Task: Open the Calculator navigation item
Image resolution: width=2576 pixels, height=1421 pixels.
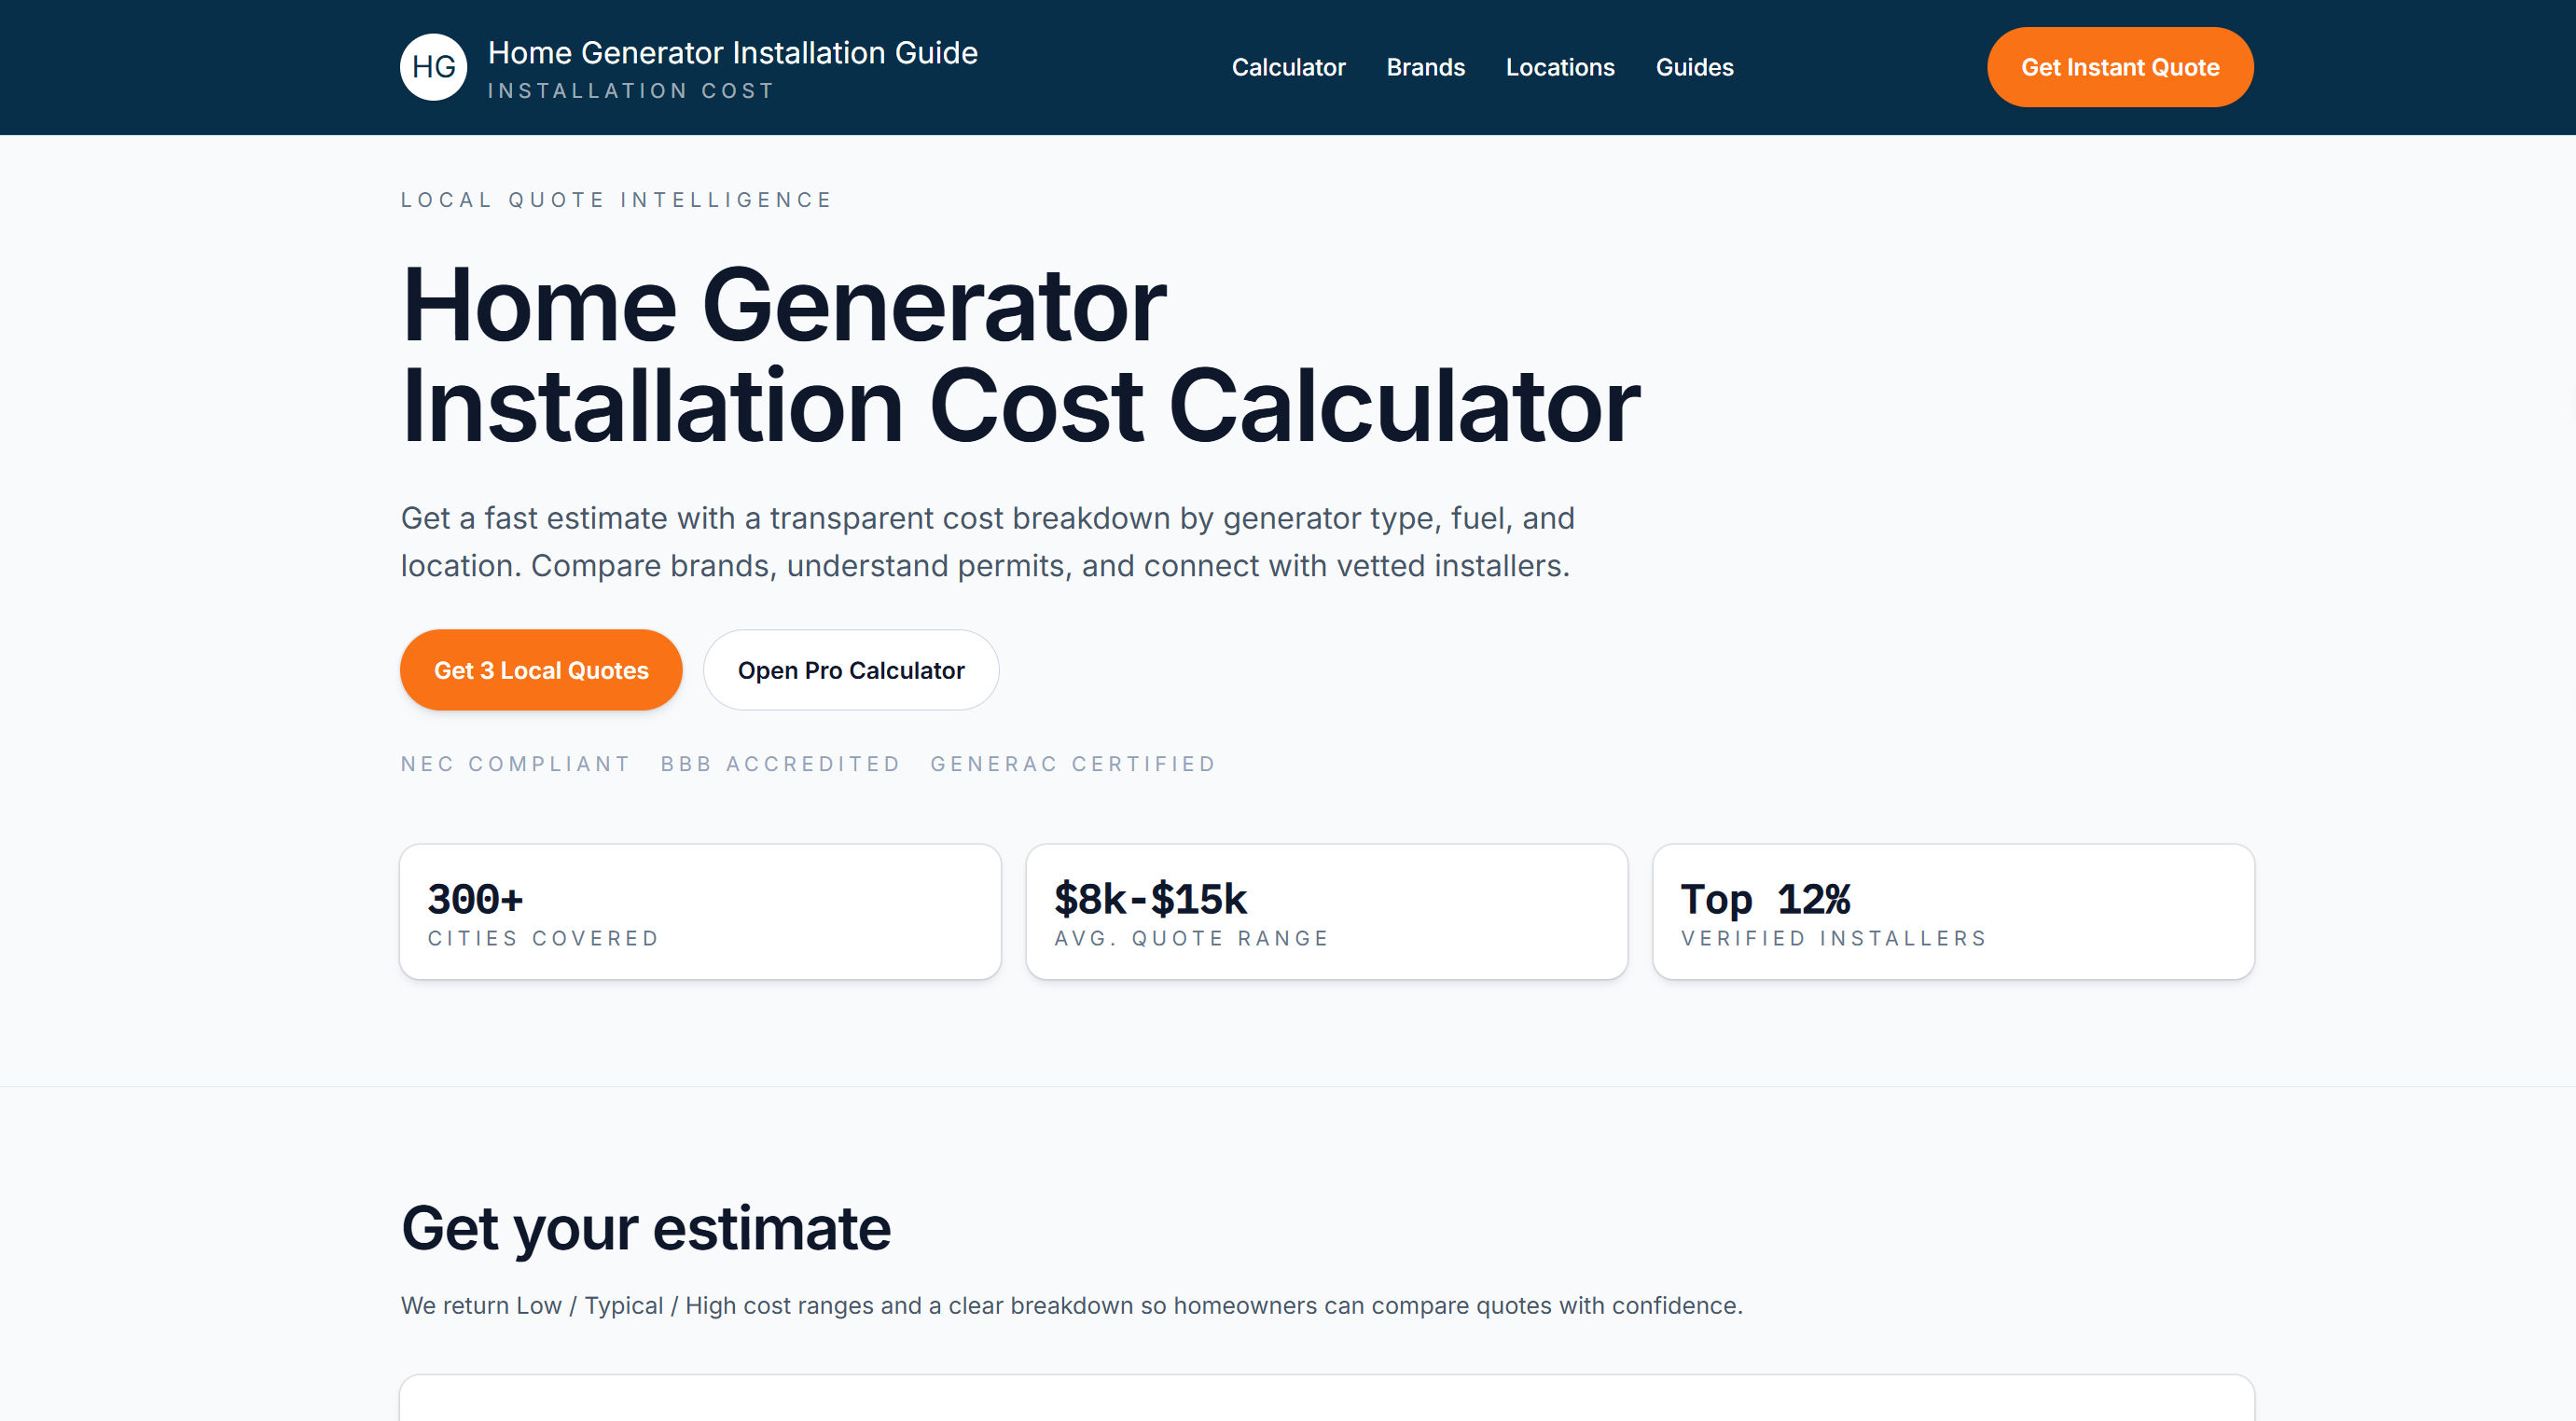Action: click(x=1288, y=67)
